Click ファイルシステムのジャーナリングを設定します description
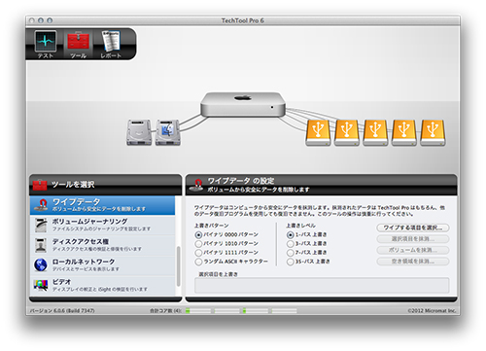The image size is (486, 351). (101, 228)
